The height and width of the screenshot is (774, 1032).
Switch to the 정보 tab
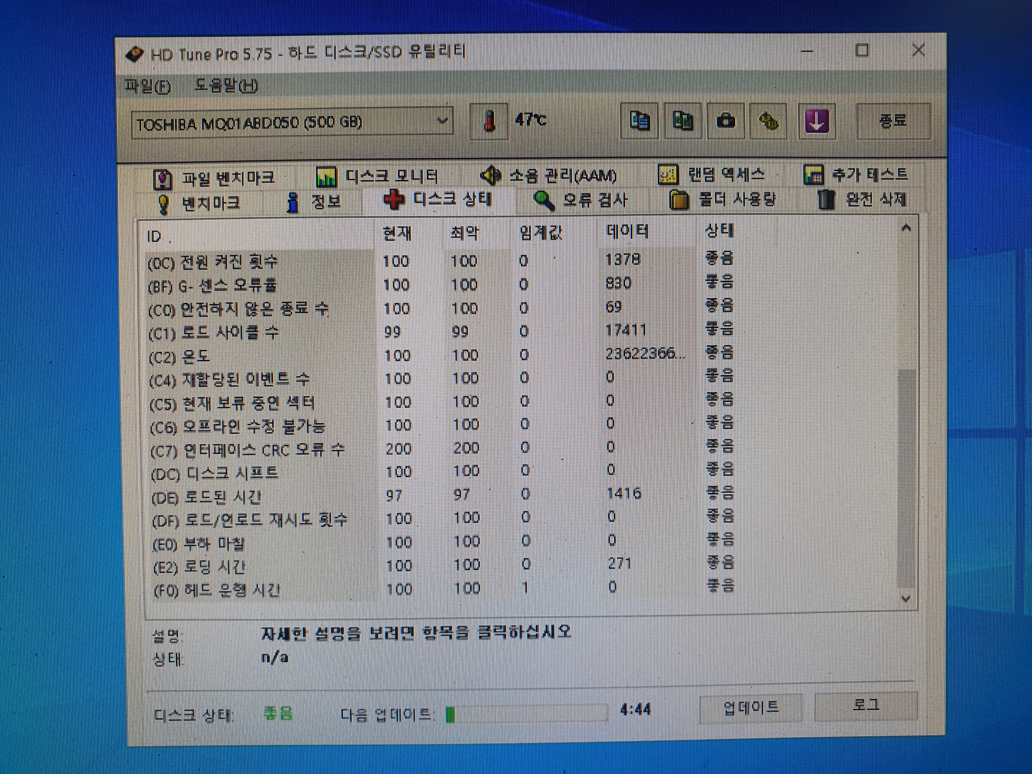tap(314, 201)
